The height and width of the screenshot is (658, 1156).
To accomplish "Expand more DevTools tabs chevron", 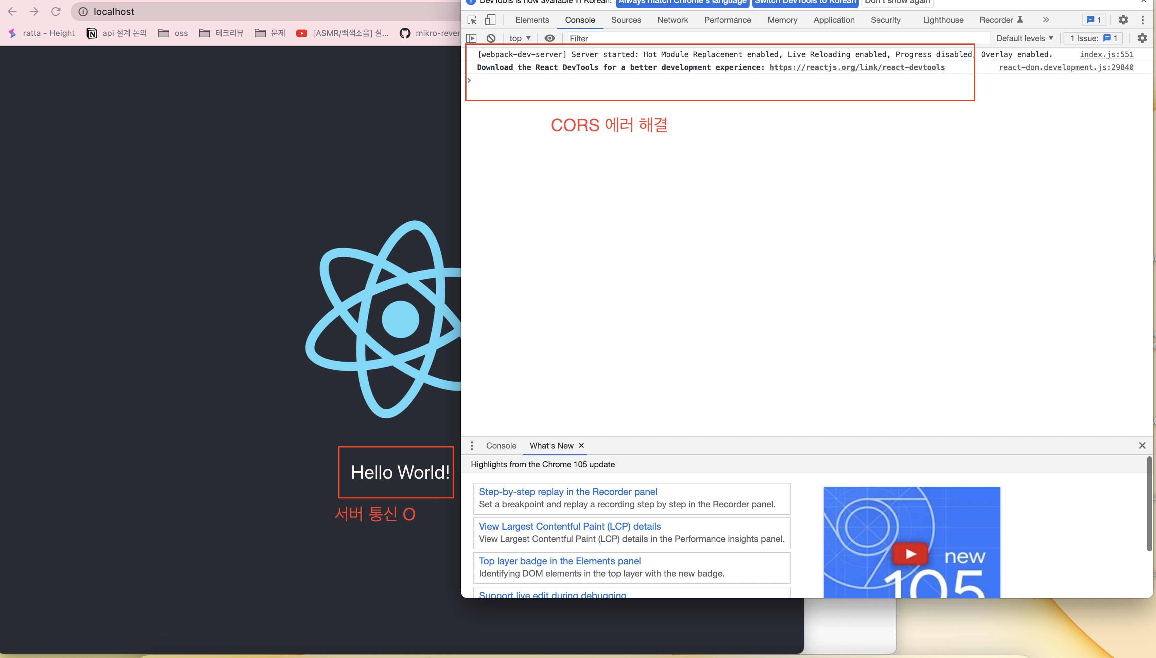I will [1046, 20].
